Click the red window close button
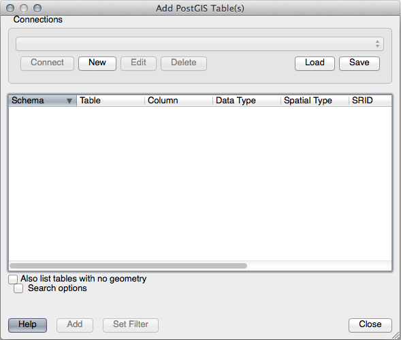401x340 pixels. (x=10, y=8)
